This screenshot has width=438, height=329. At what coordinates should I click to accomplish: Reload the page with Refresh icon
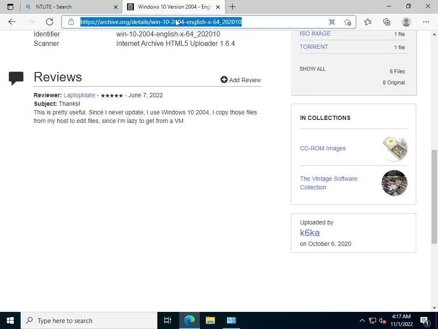coord(50,22)
